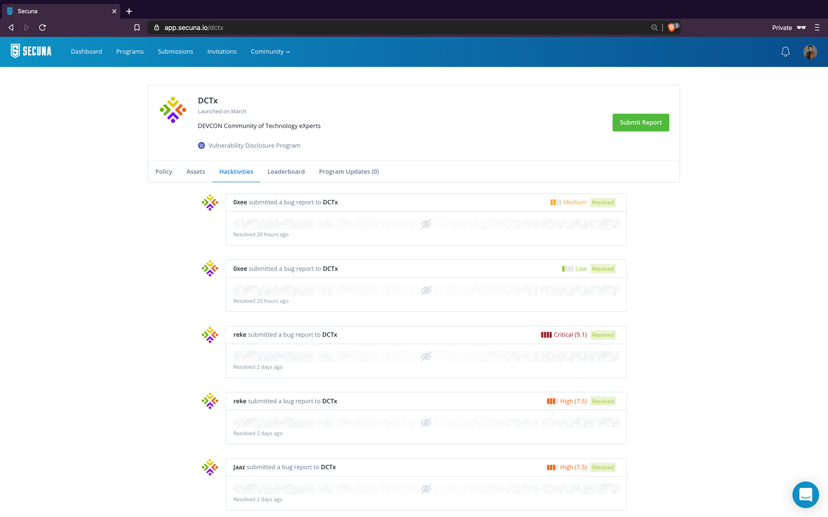The height and width of the screenshot is (517, 828).
Task: Click the browser forward arrow
Action: [x=26, y=28]
